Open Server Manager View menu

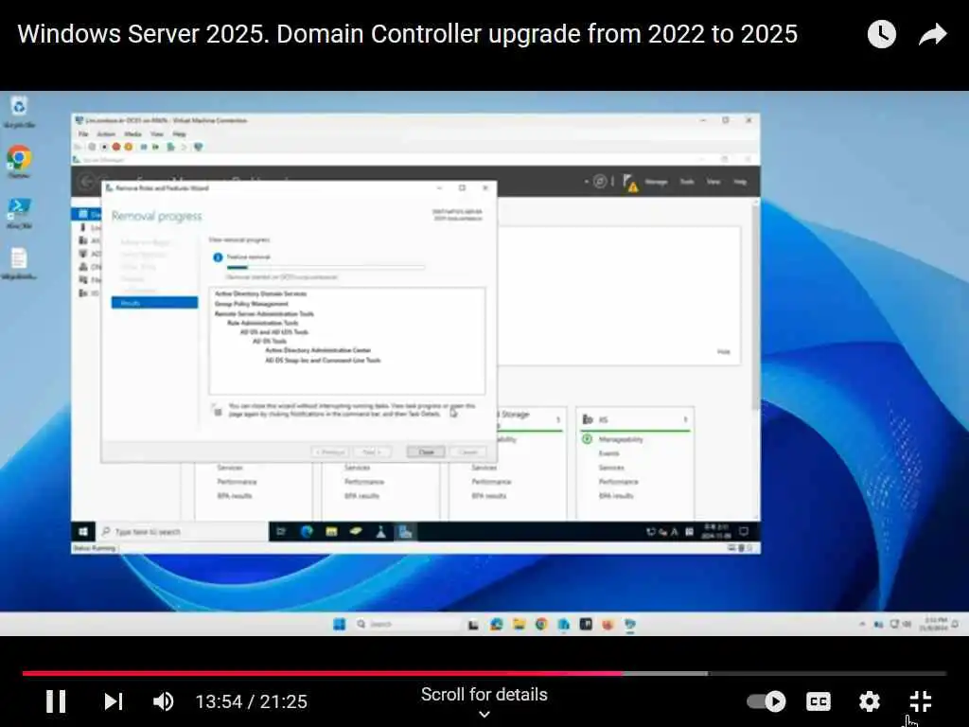(x=714, y=182)
